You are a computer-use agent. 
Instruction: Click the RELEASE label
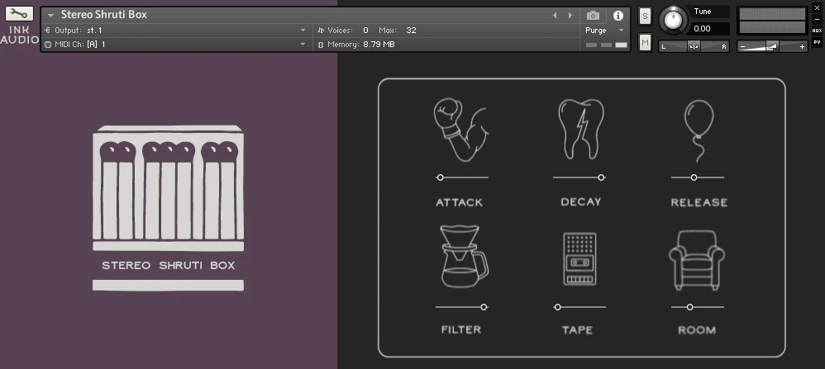tap(699, 202)
